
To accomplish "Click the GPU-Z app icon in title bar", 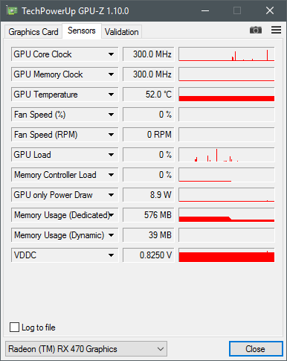I will tap(12, 10).
